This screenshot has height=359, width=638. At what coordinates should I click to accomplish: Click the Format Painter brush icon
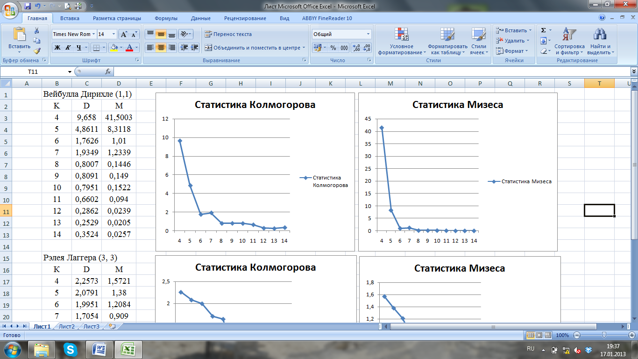click(37, 50)
